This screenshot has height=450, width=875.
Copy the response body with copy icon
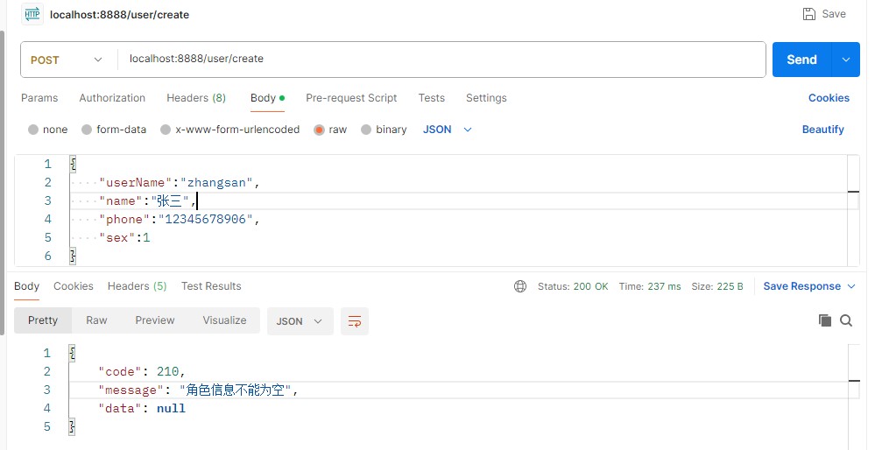tap(824, 320)
